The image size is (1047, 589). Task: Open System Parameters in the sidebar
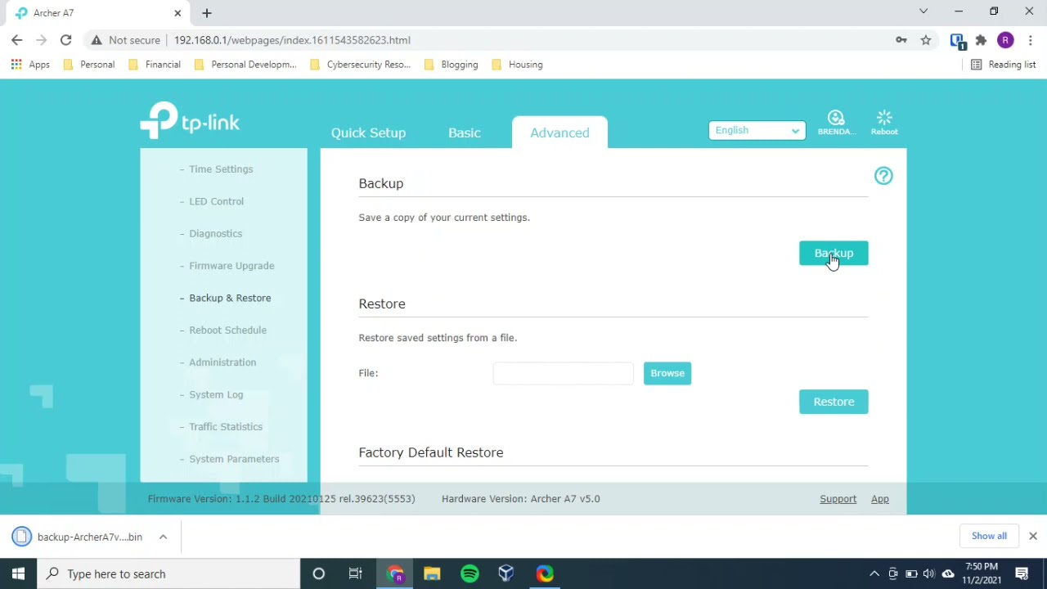pos(234,459)
